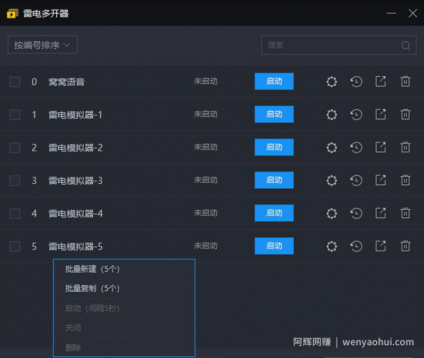Choose 批量复制 (5个) from menu
Image resolution: width=424 pixels, height=358 pixels.
92,288
